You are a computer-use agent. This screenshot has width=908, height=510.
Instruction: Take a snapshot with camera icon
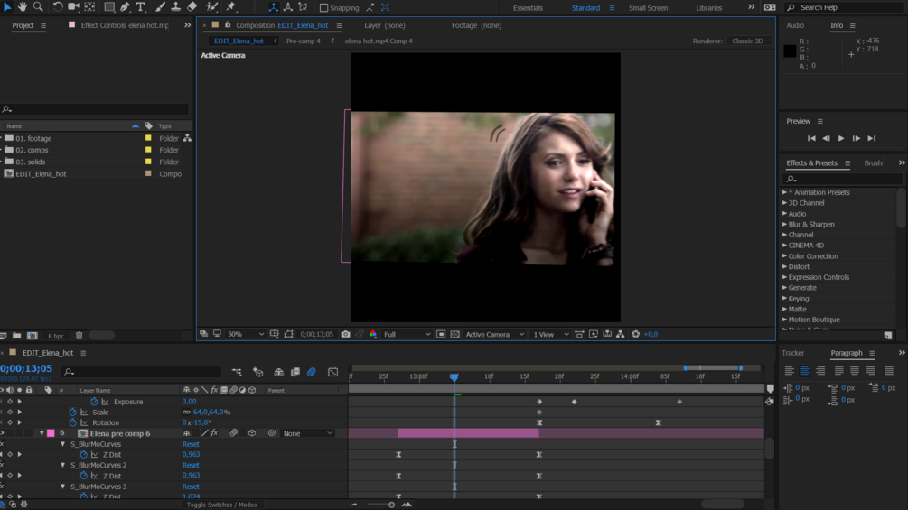346,334
